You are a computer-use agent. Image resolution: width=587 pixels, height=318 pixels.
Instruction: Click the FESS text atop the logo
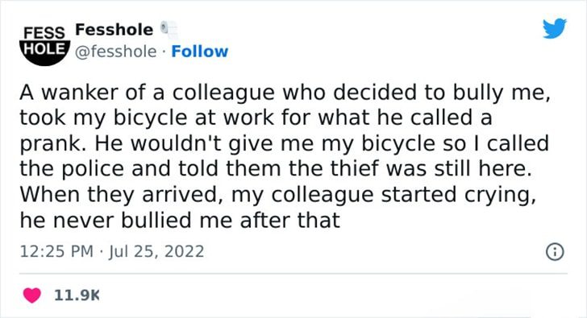(44, 33)
